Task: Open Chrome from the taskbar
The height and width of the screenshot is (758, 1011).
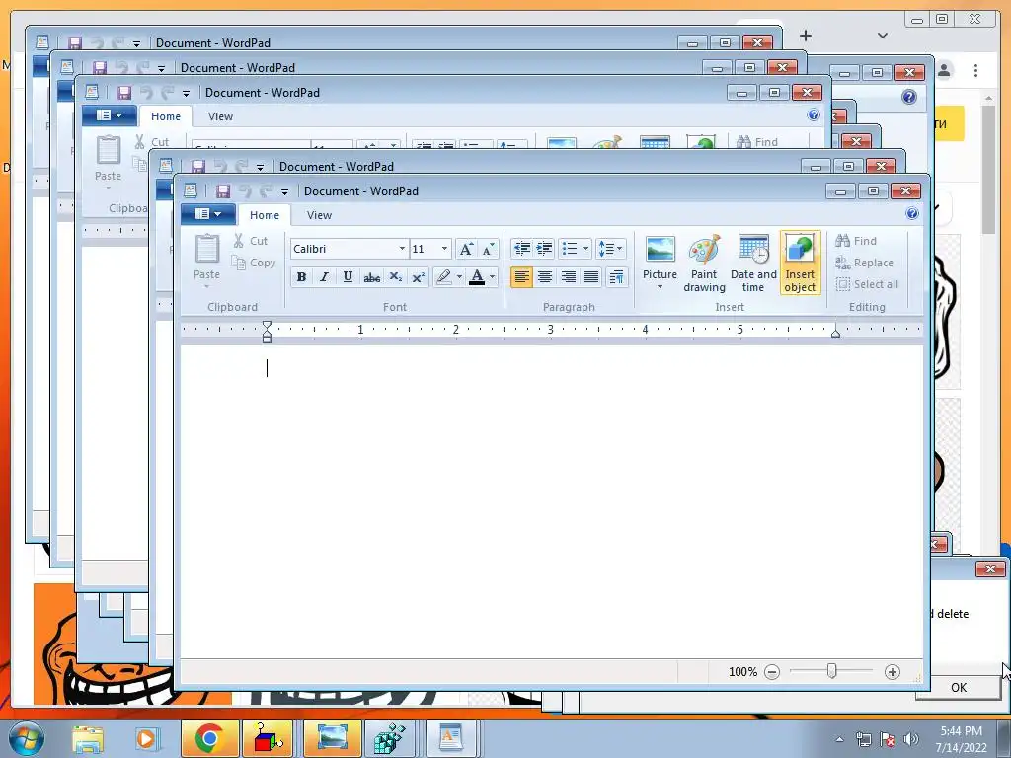Action: [209, 738]
